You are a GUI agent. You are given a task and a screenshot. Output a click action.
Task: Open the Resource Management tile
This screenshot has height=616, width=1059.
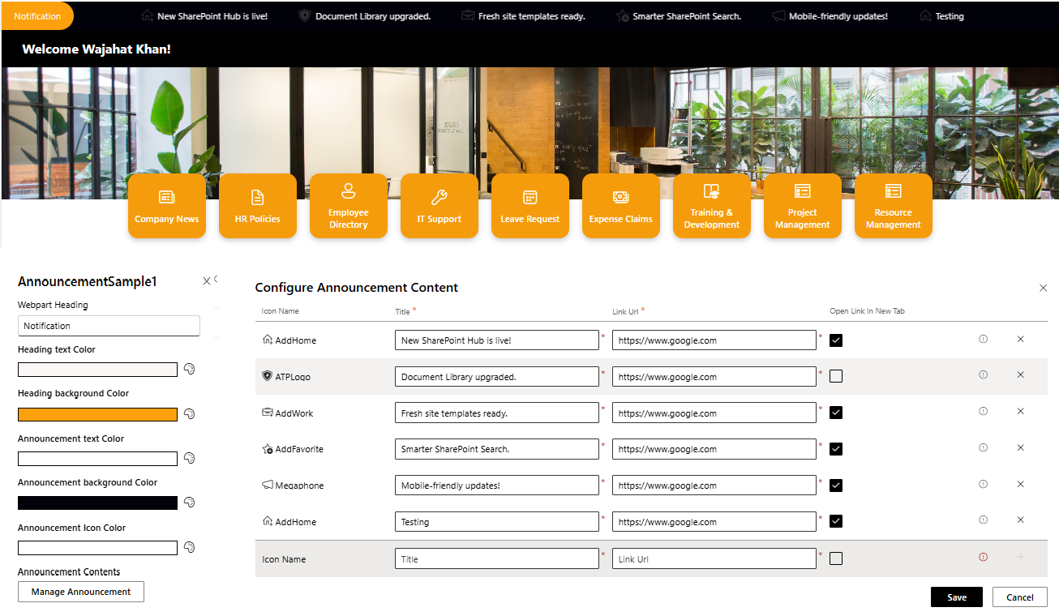(893, 205)
